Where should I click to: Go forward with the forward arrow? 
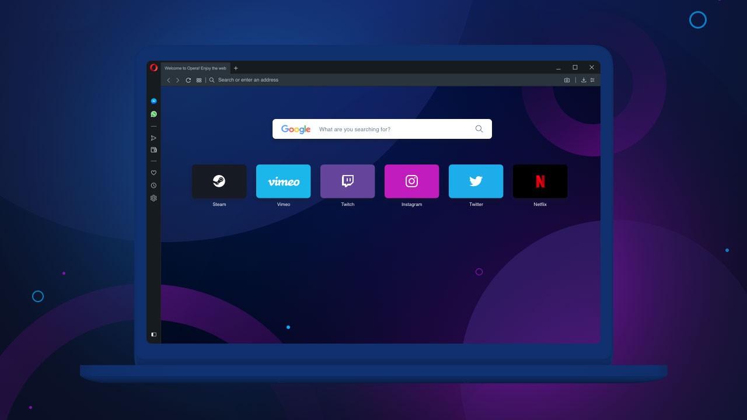[178, 80]
